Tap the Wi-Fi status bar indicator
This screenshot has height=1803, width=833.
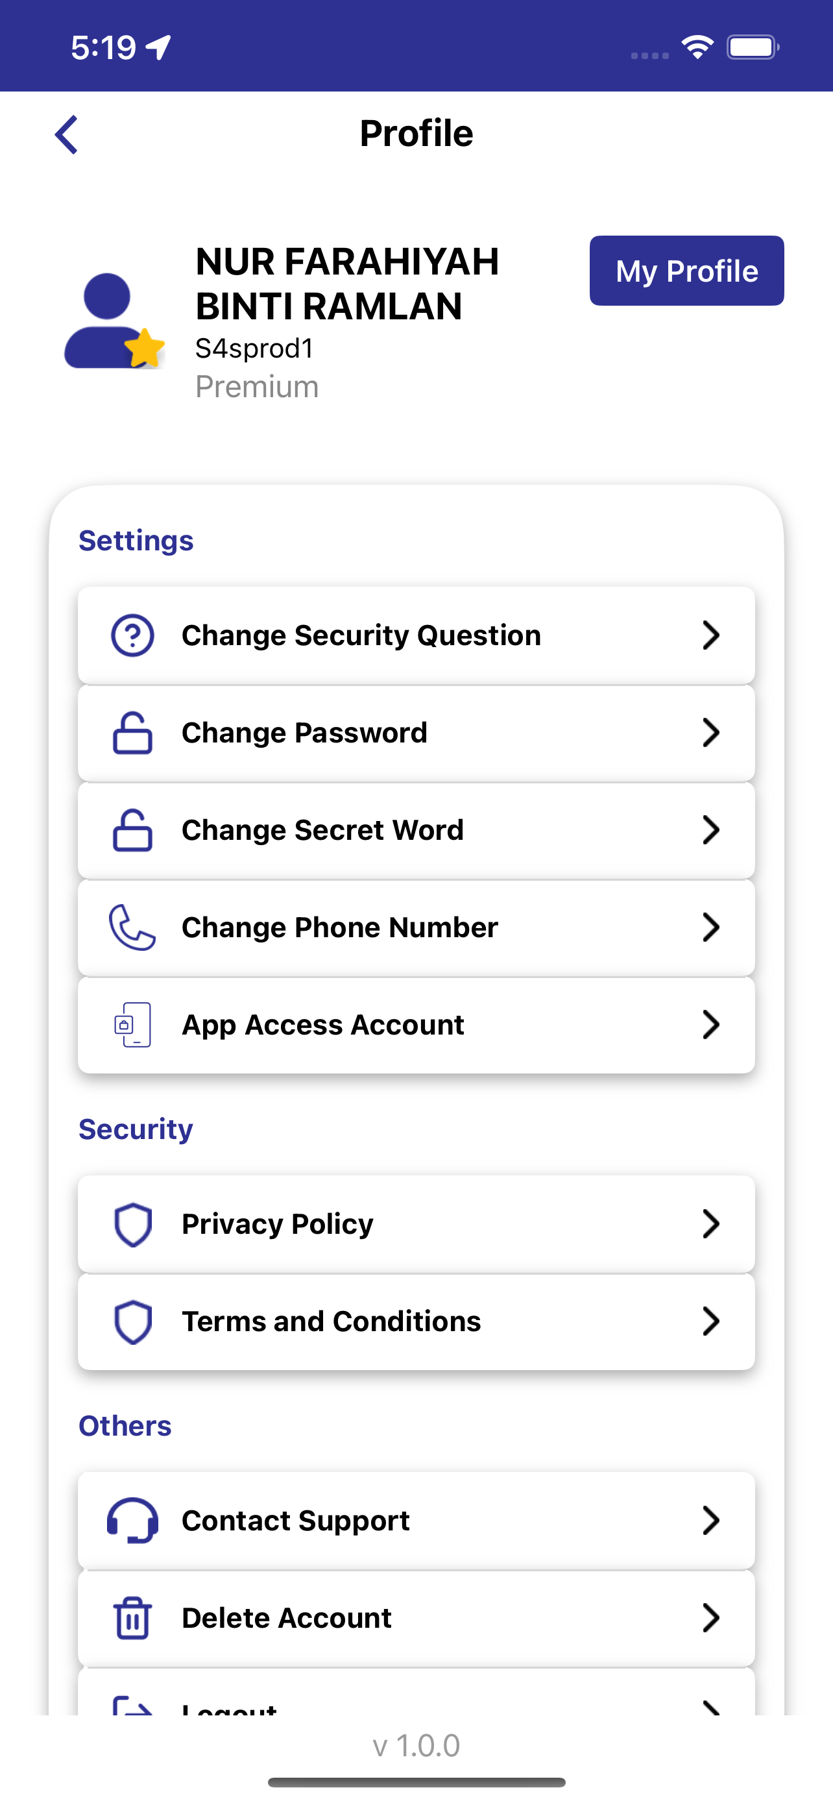click(x=697, y=47)
